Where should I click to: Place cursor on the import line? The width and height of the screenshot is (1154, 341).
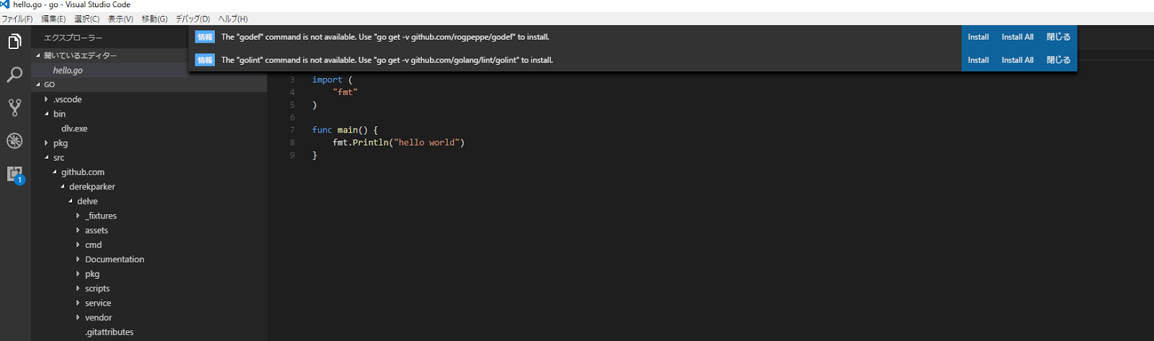click(x=332, y=80)
